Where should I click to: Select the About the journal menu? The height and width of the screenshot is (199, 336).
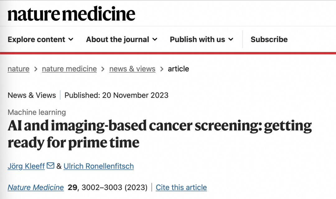118,40
